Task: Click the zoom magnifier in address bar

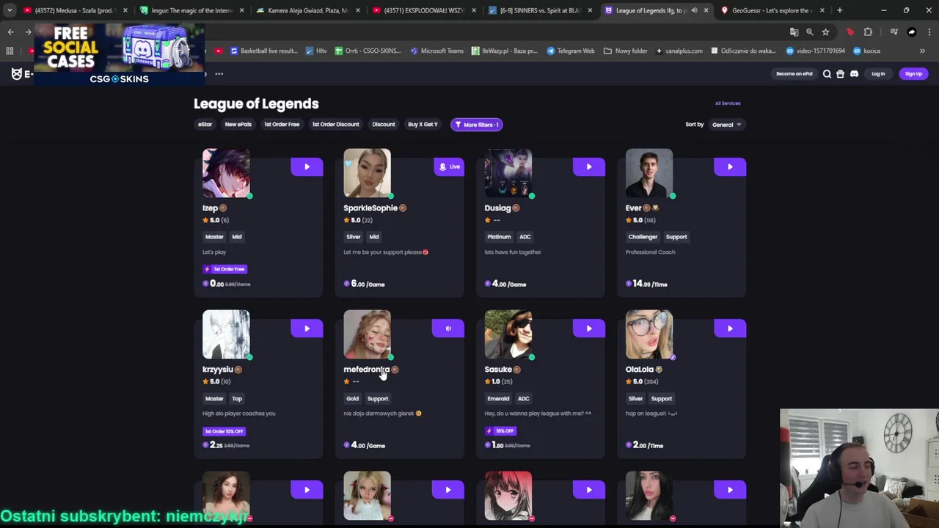Action: point(810,32)
